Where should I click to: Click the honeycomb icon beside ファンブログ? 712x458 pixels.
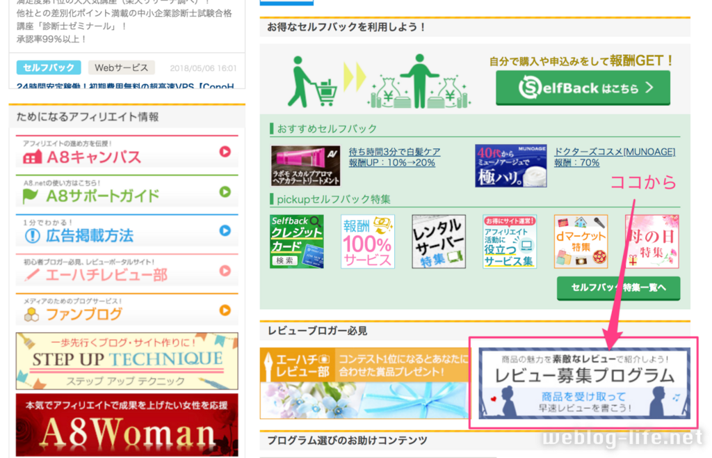coord(31,315)
